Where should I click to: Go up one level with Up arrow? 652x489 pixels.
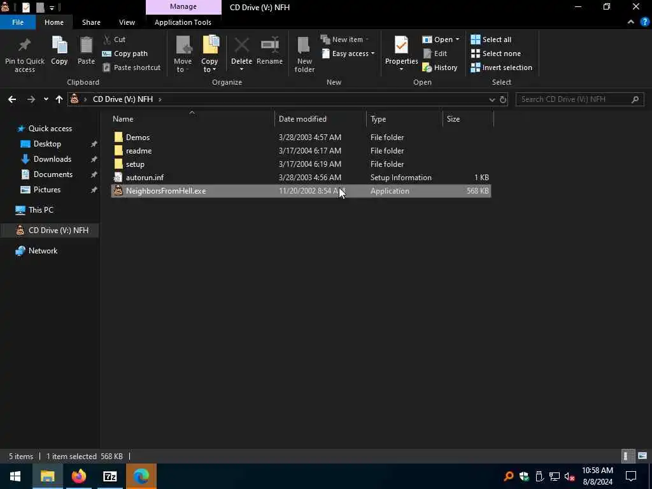(59, 99)
